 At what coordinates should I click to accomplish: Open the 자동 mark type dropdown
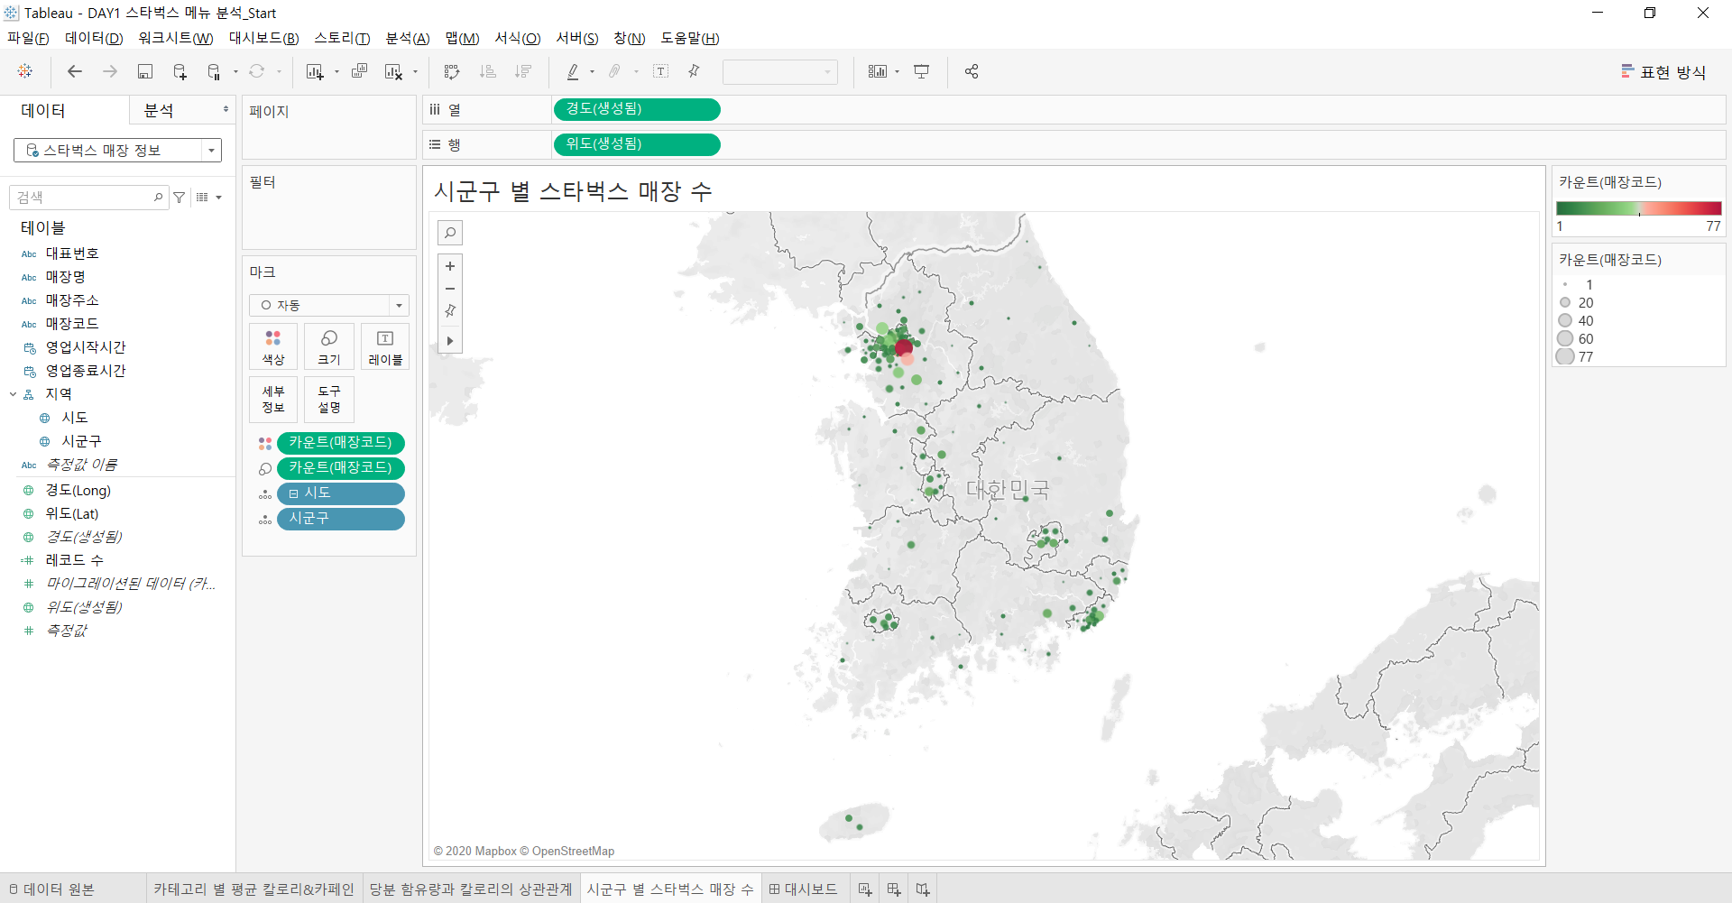click(x=399, y=306)
